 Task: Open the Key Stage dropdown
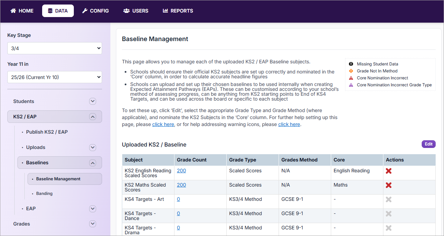(x=55, y=48)
